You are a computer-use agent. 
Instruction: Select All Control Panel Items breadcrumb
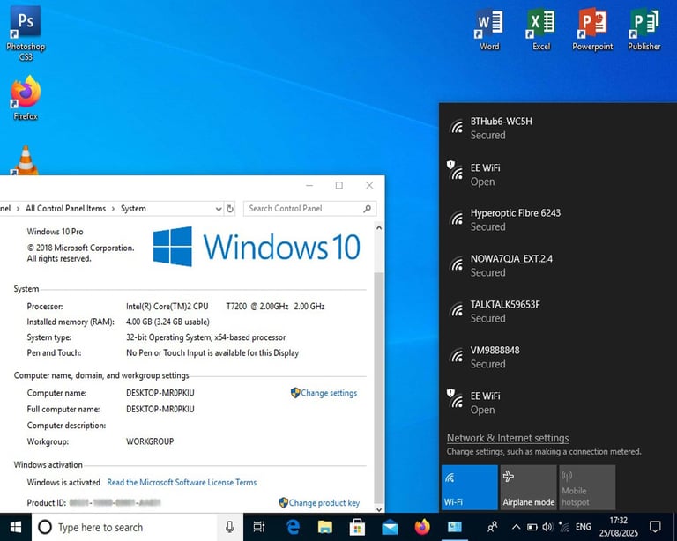pyautogui.click(x=65, y=209)
